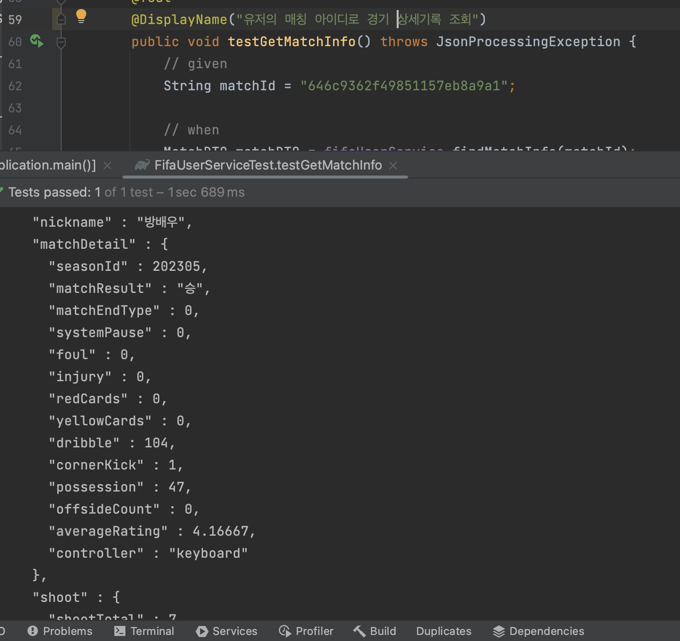Click the Gradle elephant icon on test tab

coord(142,165)
